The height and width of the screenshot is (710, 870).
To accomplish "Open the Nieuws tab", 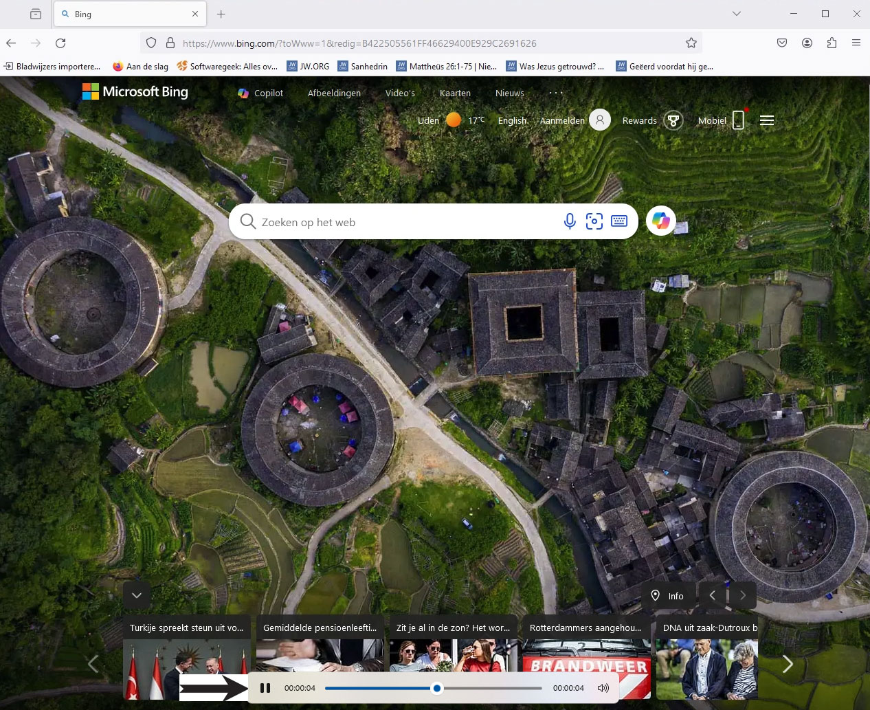I will pos(510,93).
